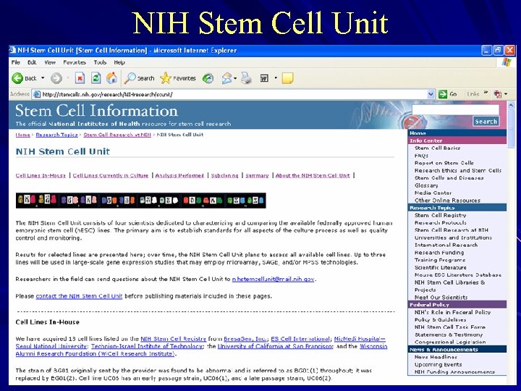Open Media Center sidebar link
This screenshot has width=521, height=391.
(x=433, y=193)
